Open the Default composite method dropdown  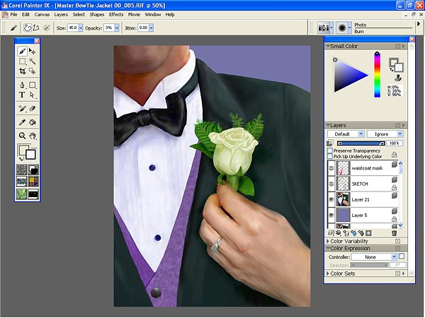coord(346,134)
